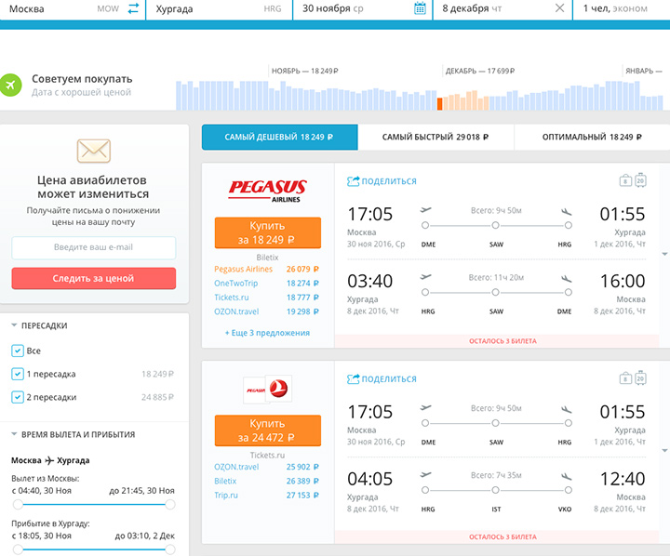The image size is (670, 556).
Task: Click share icon on Pegasus flight card
Action: pos(353,181)
